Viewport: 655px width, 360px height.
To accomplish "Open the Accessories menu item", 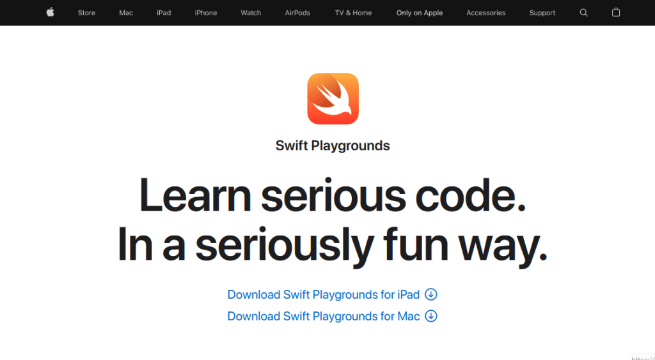I will coord(486,13).
